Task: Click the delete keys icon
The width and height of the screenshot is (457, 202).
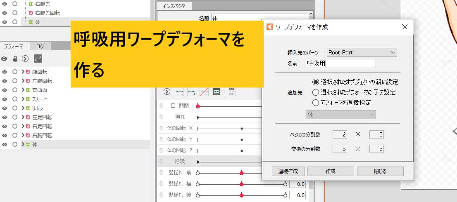Action: tap(204, 92)
